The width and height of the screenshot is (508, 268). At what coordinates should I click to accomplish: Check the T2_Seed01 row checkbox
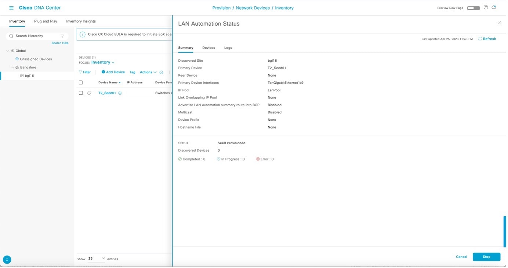click(x=81, y=93)
